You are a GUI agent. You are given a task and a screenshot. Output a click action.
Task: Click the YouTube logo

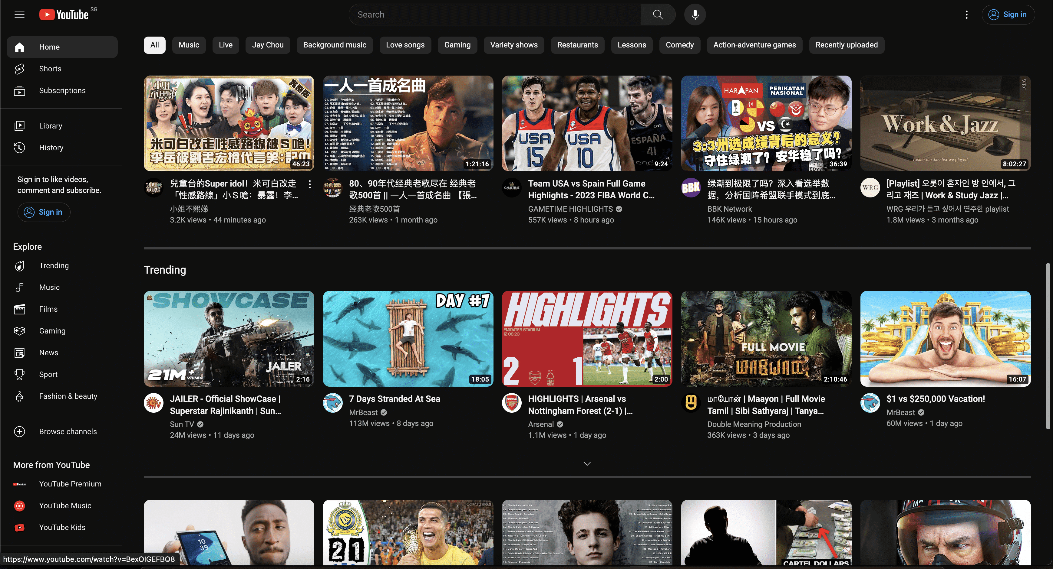point(64,15)
